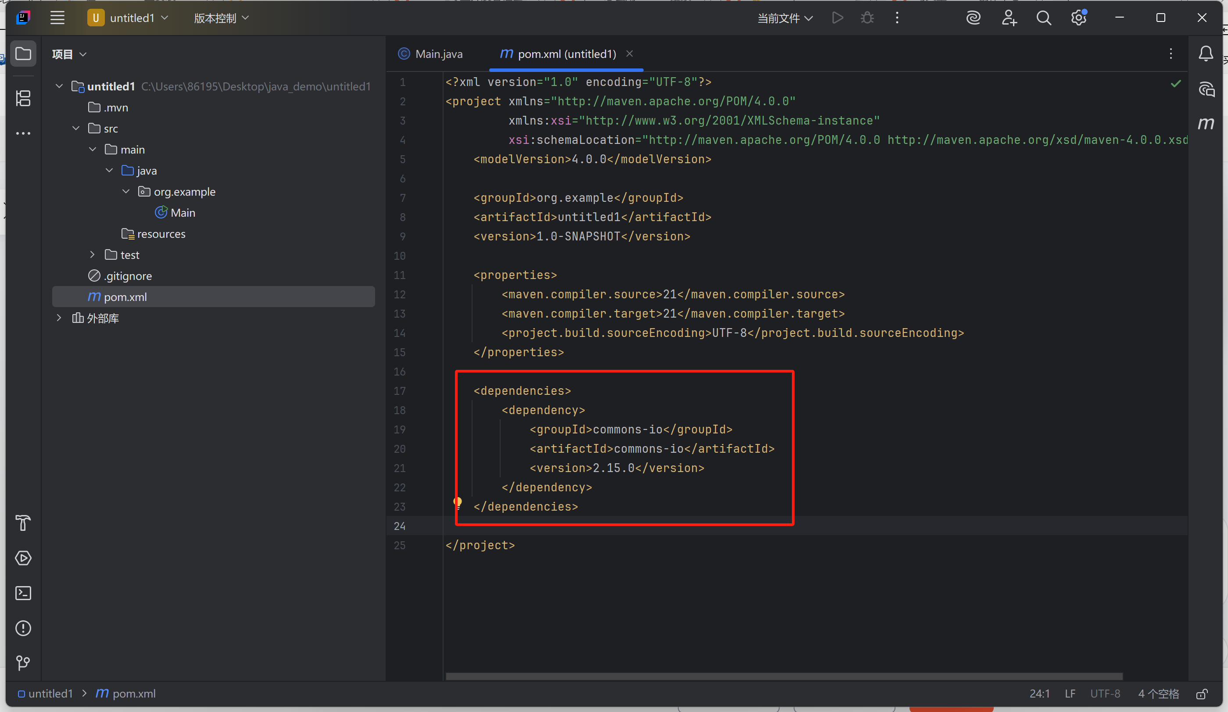Expand the test folder in project tree
The image size is (1228, 712).
92,255
